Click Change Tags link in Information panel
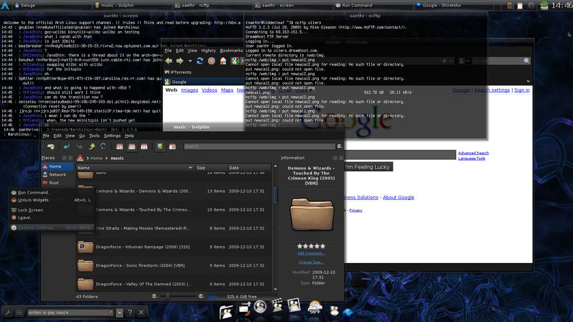The height and width of the screenshot is (322, 573). 311,262
